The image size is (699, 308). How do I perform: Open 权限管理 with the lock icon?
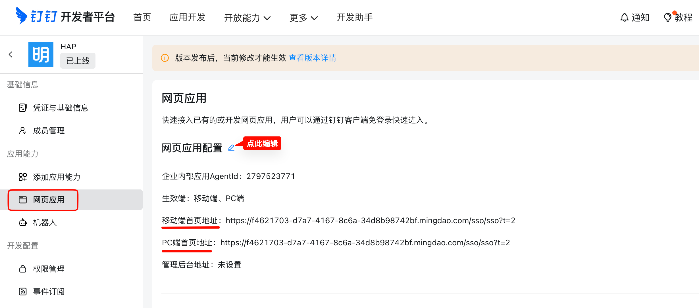pyautogui.click(x=49, y=269)
